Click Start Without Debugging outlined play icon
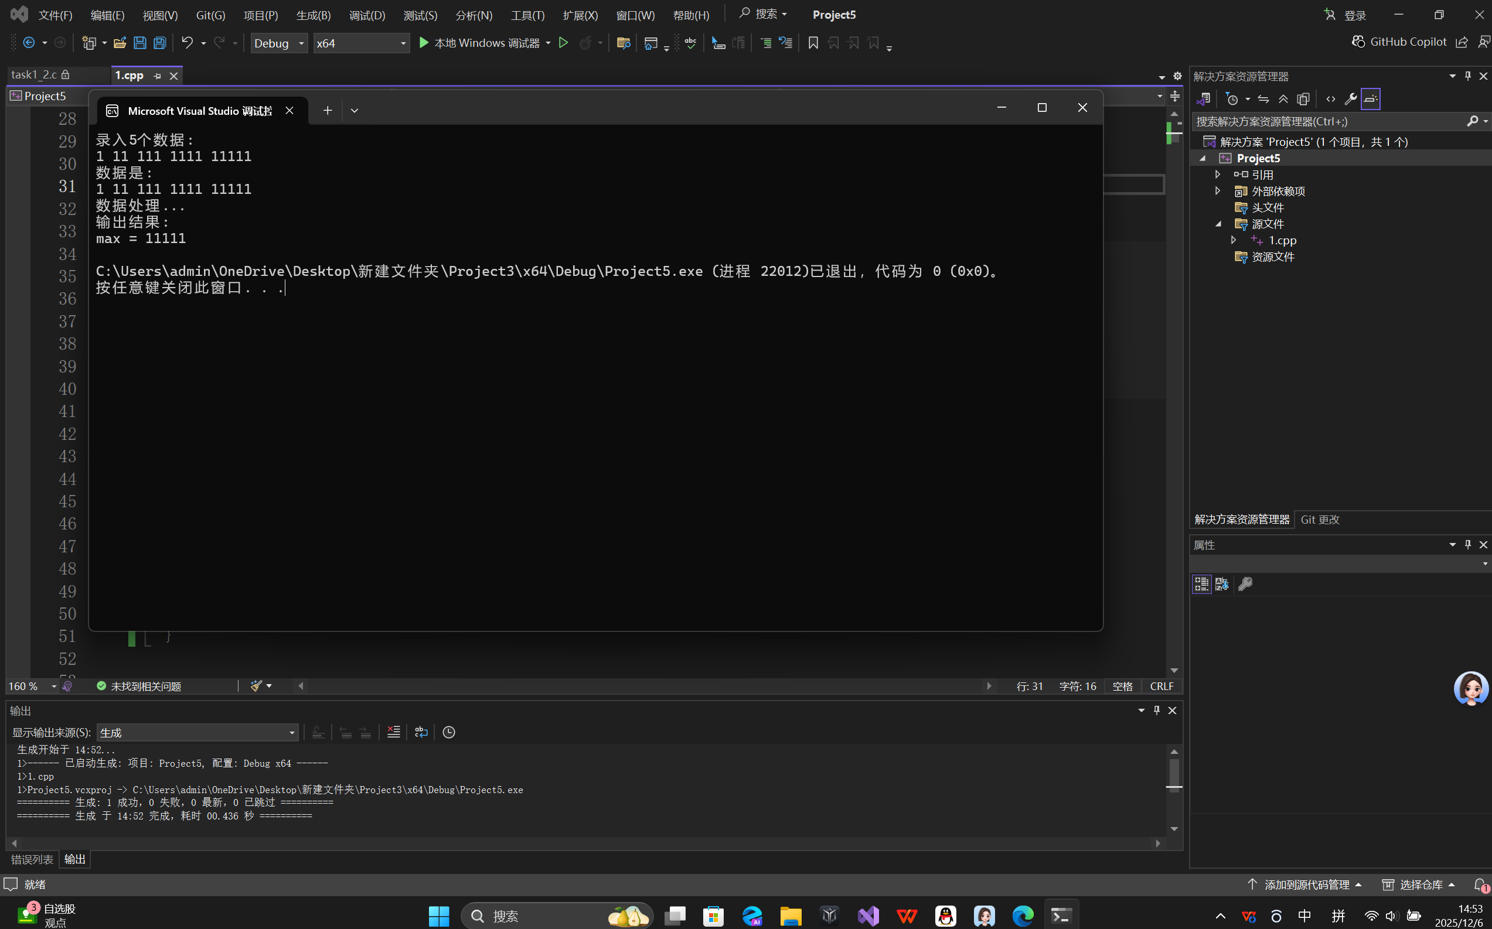Image resolution: width=1492 pixels, height=929 pixels. [x=563, y=42]
